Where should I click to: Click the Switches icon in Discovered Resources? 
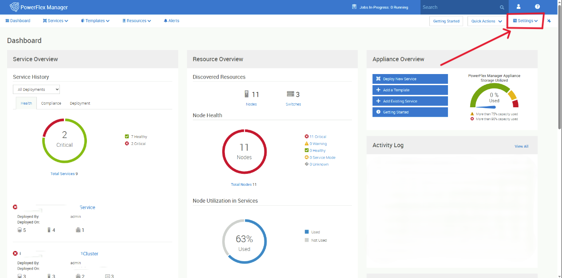pos(291,94)
